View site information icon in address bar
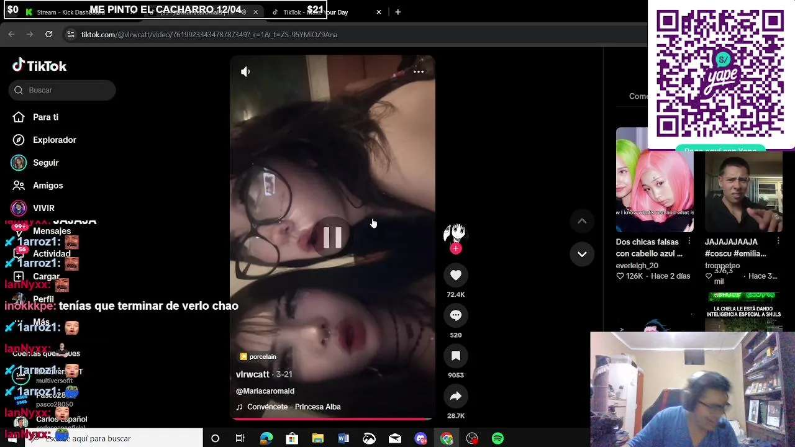This screenshot has width=795, height=447. (x=70, y=35)
